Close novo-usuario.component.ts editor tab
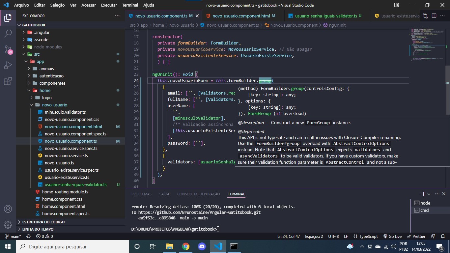Viewport: 450px width, 253px height. [x=197, y=16]
